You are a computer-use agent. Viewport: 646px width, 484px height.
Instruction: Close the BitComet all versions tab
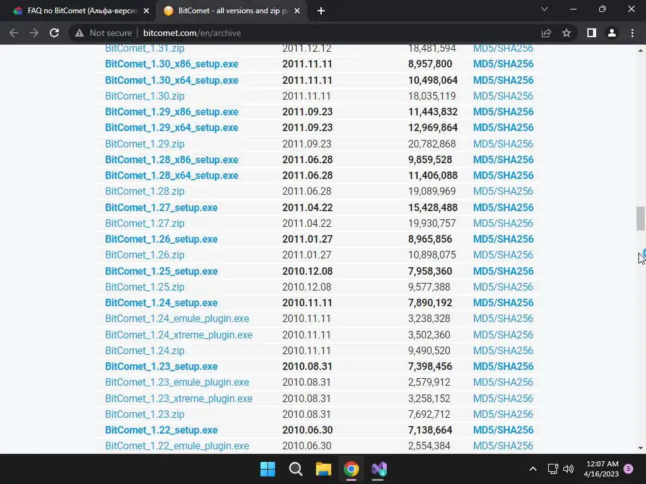pos(297,11)
